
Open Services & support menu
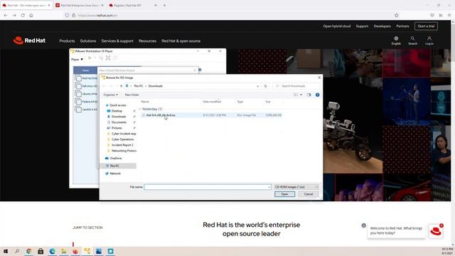[x=117, y=41]
